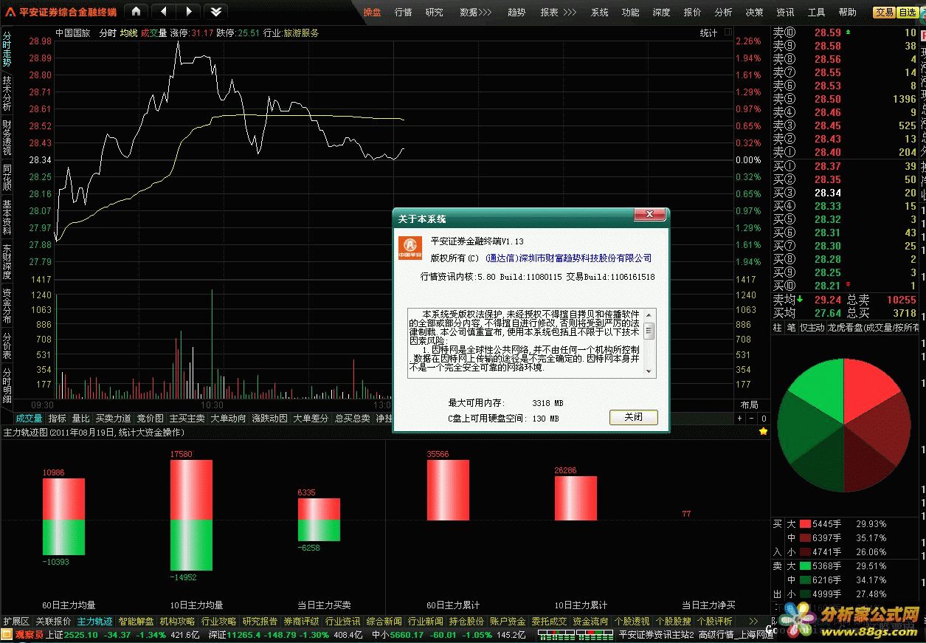This screenshot has height=643, width=926.
Task: Click the scroll-up arrow in license text box
Action: coord(649,315)
